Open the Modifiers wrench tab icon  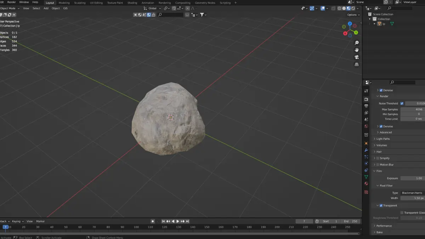coord(366,150)
